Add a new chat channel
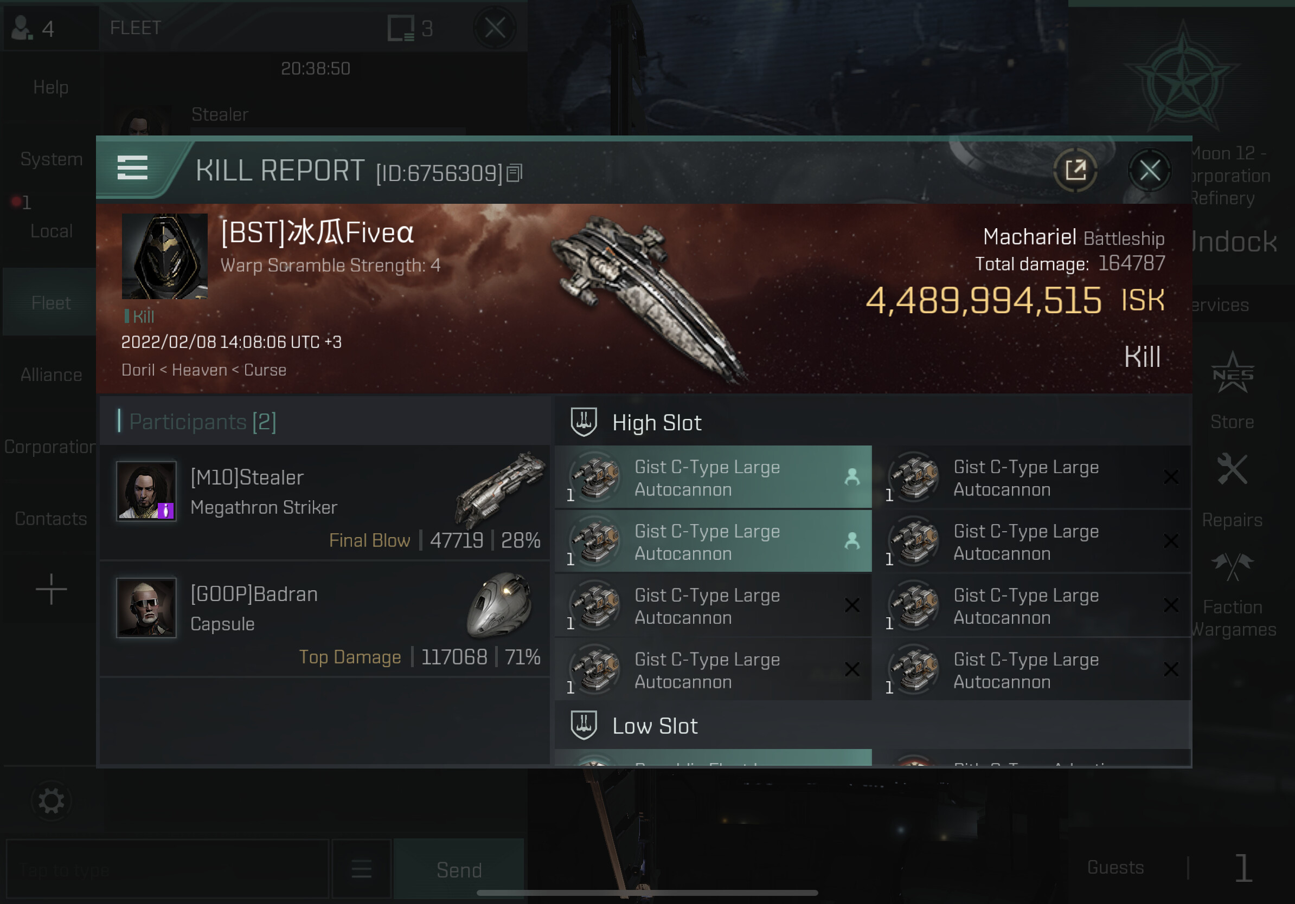The image size is (1295, 904). tap(52, 590)
